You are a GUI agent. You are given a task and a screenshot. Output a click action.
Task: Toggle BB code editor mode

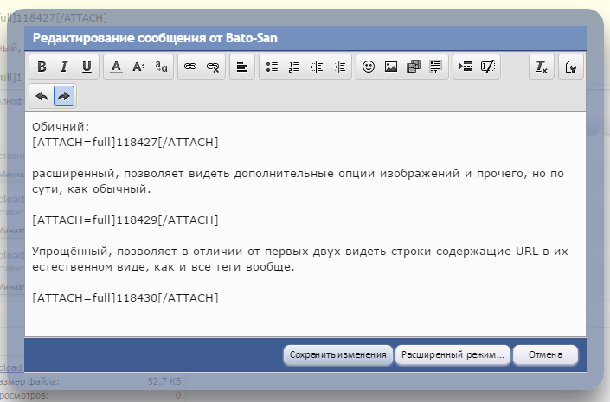[x=571, y=67]
